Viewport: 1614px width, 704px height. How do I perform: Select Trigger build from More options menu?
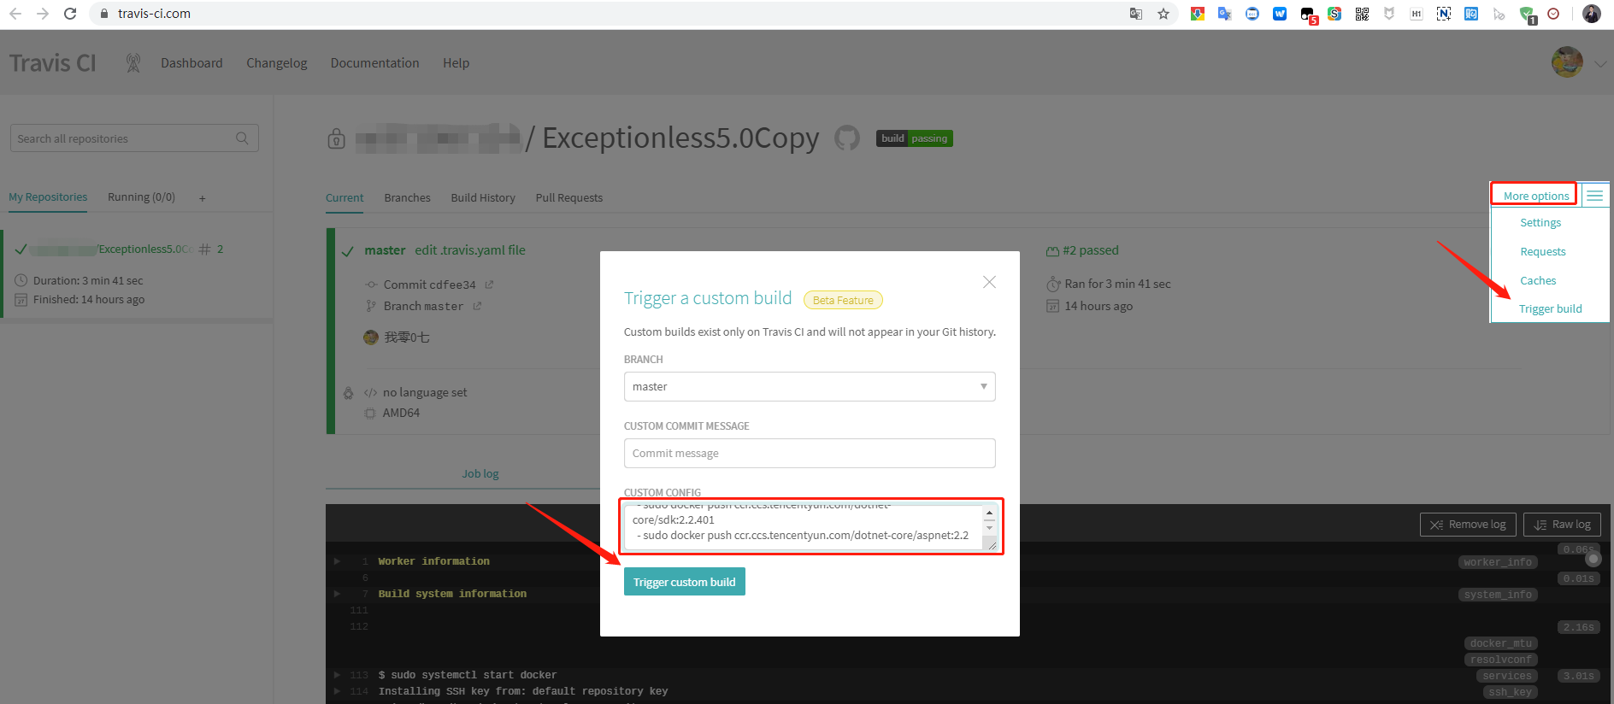tap(1550, 309)
